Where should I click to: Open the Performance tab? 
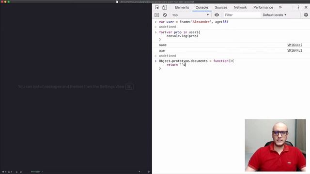(263, 8)
